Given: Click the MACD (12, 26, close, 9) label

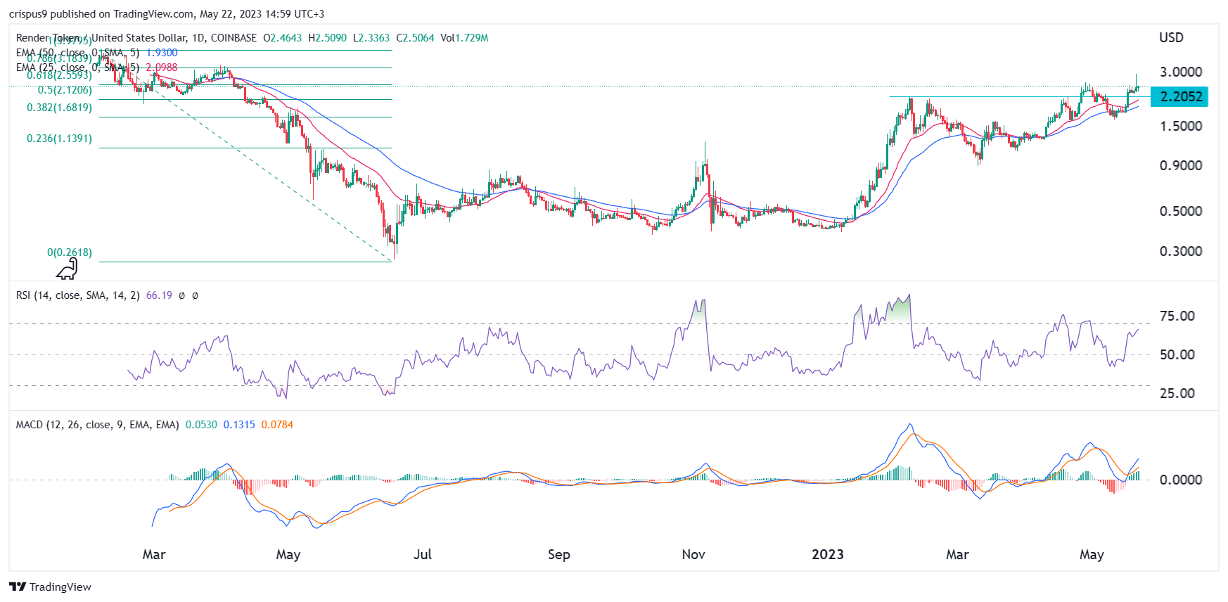Looking at the screenshot, I should click(x=97, y=425).
